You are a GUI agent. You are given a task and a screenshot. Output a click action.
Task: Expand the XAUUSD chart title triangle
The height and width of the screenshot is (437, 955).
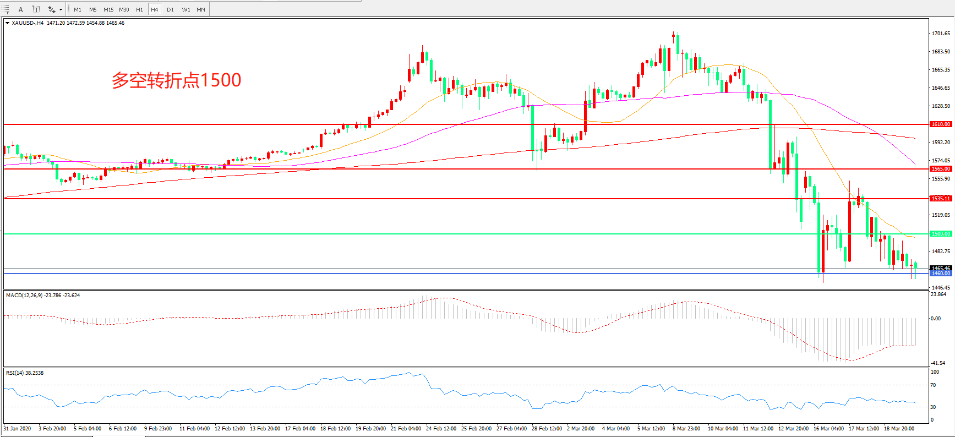[x=7, y=23]
